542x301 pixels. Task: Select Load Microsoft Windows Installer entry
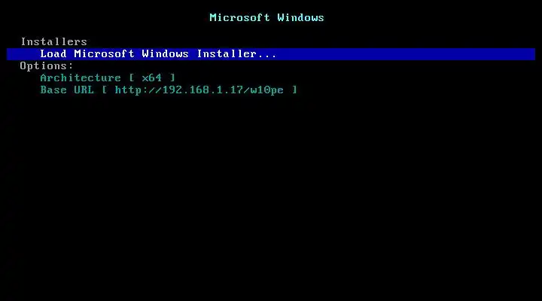point(271,54)
